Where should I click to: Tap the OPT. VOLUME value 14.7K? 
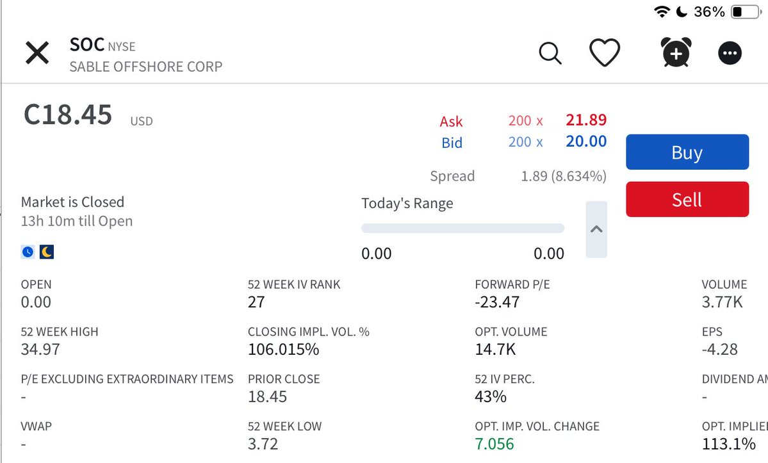tap(495, 349)
